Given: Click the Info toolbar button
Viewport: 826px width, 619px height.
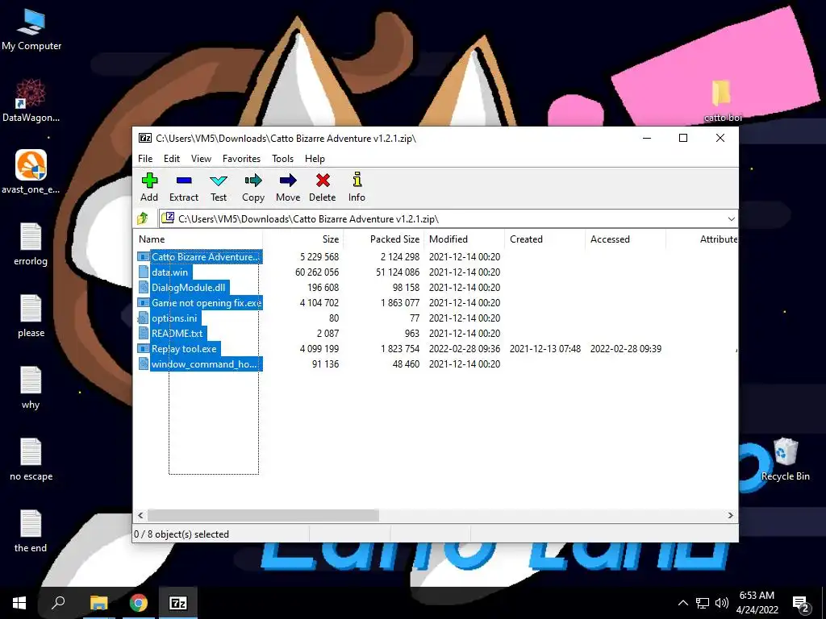Looking at the screenshot, I should [x=357, y=187].
